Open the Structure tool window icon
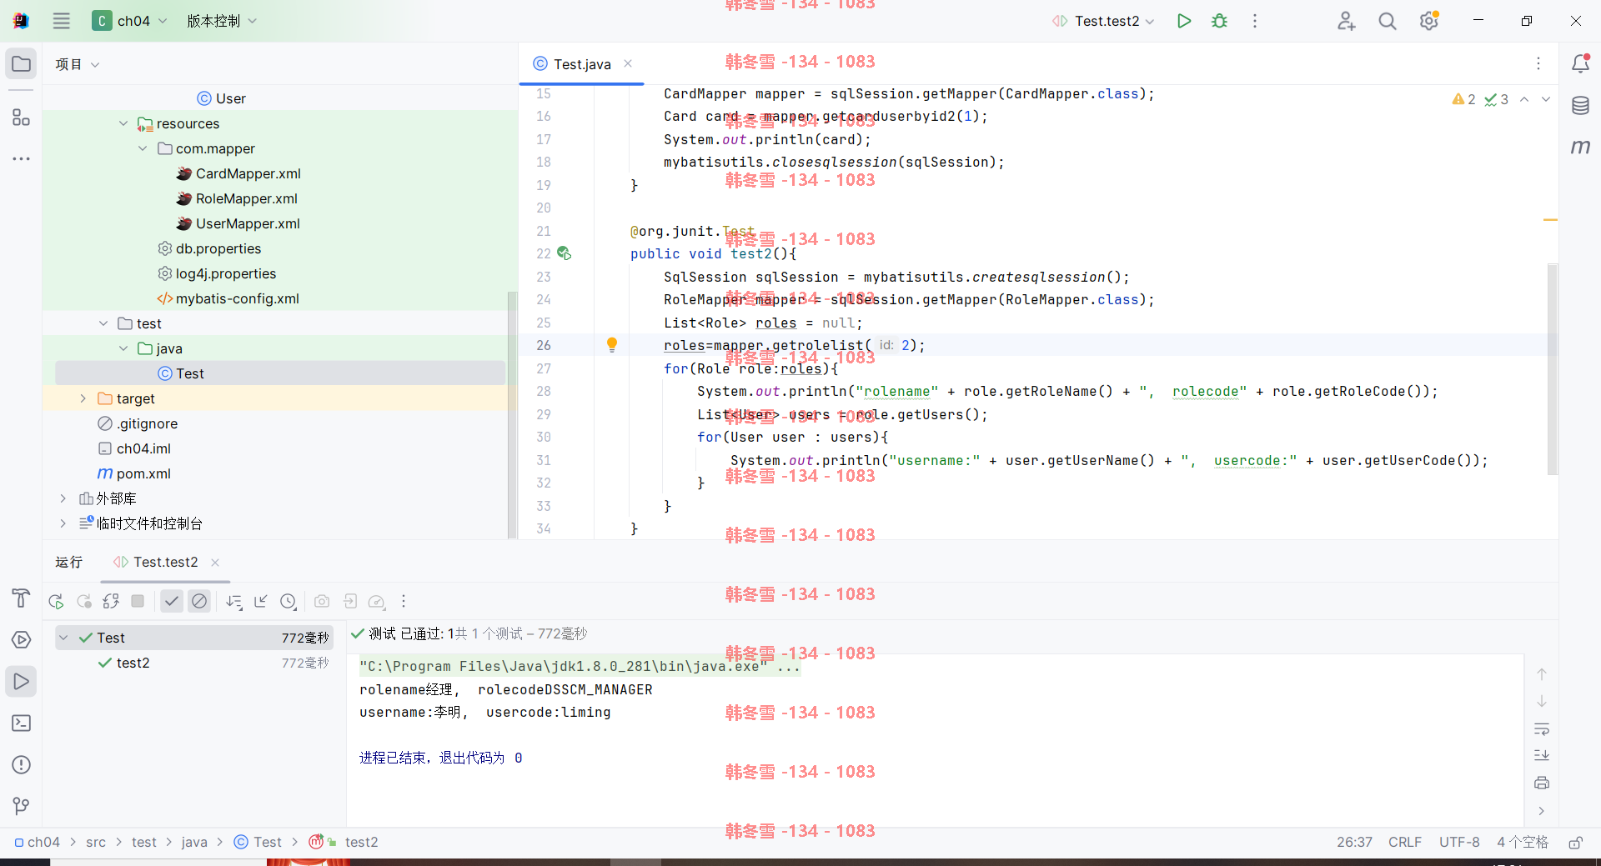Screen dimensions: 1601x866 coord(22,118)
